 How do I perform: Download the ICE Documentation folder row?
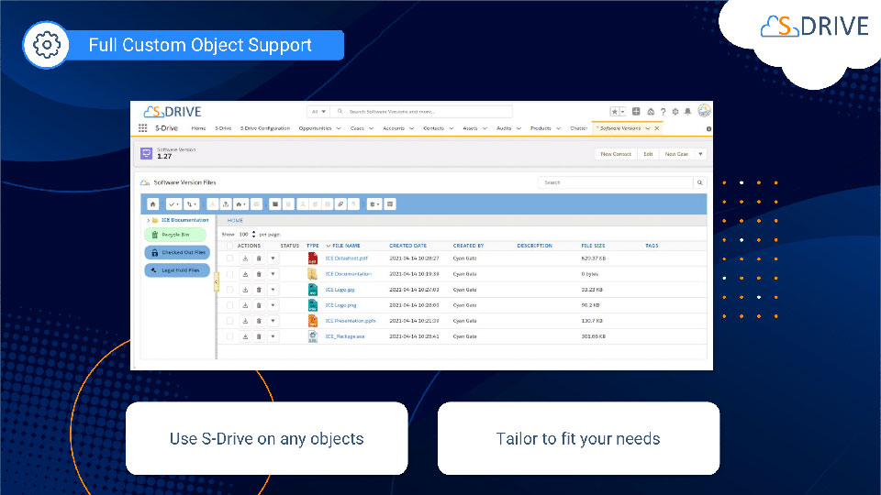[x=245, y=274]
